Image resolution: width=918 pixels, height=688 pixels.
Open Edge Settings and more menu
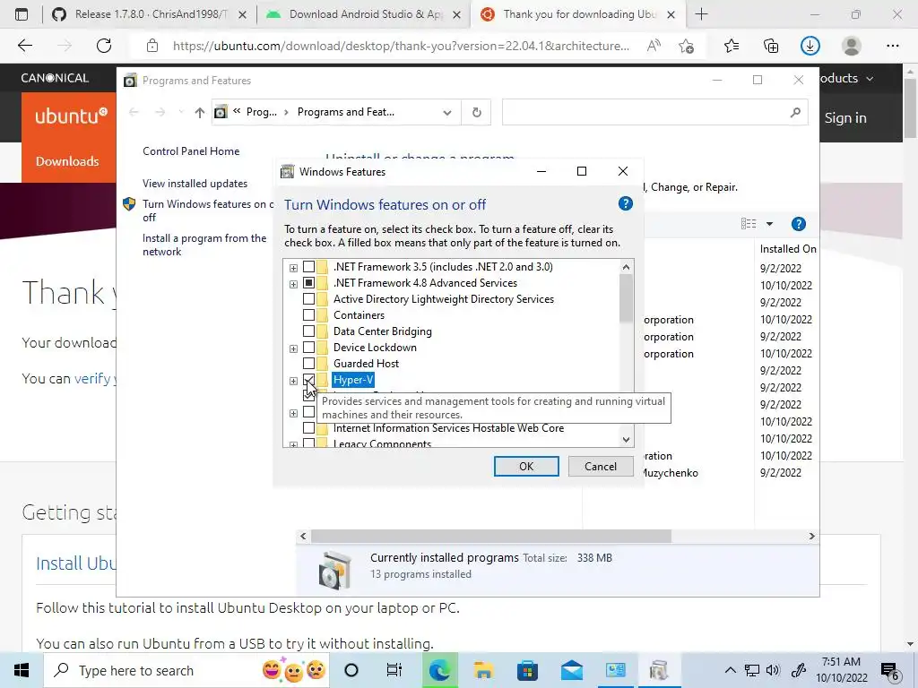tap(892, 46)
